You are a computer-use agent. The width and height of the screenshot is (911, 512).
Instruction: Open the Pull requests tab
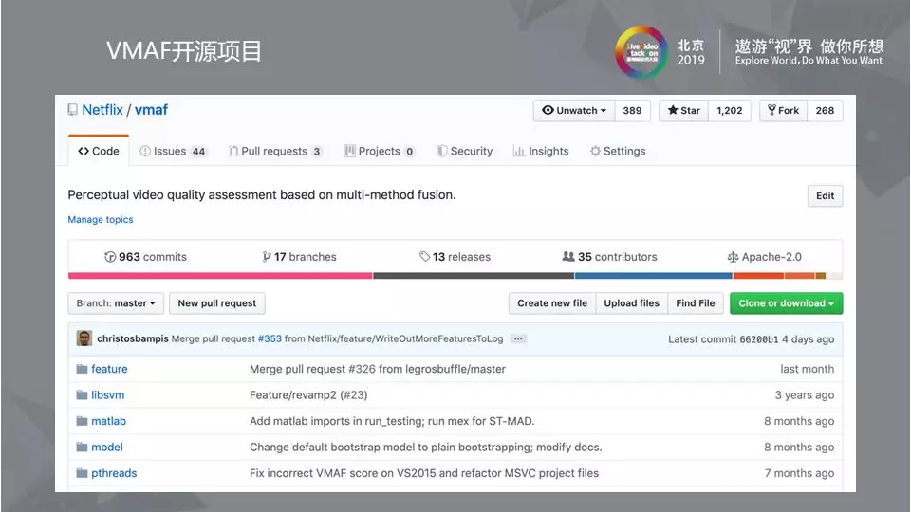(275, 151)
